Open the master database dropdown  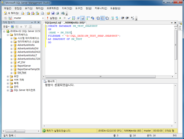(43, 18)
